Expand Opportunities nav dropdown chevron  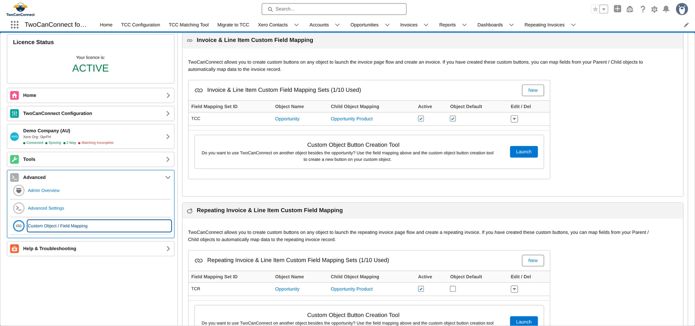pos(387,25)
